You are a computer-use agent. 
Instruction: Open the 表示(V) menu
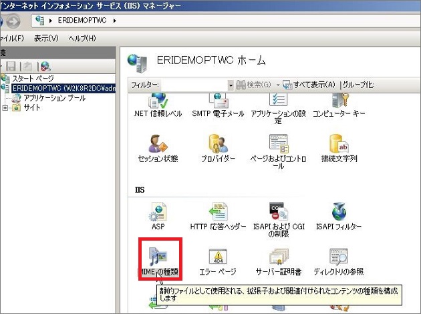[46, 38]
